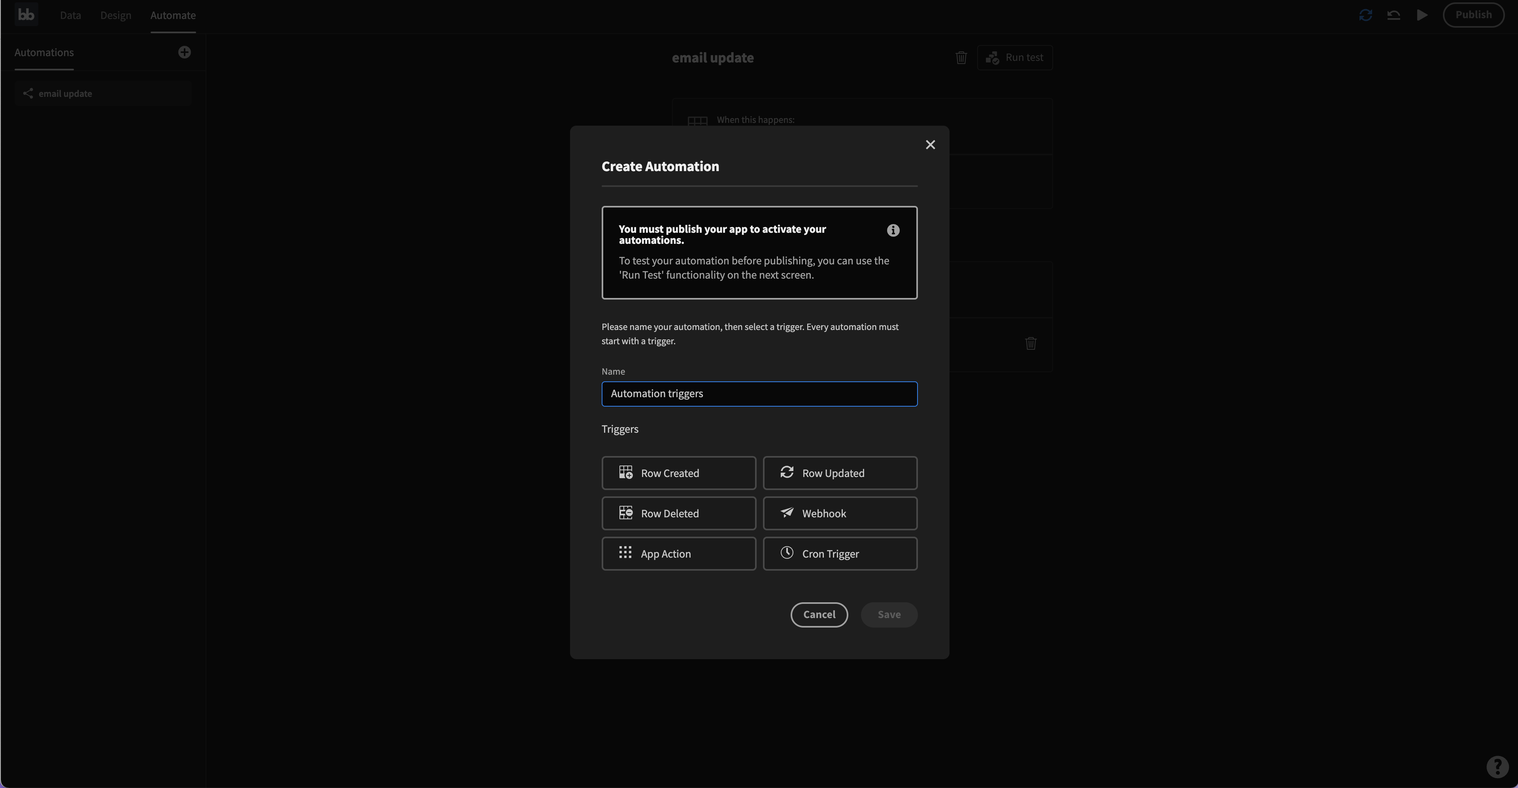Switch to the Data tab

70,15
